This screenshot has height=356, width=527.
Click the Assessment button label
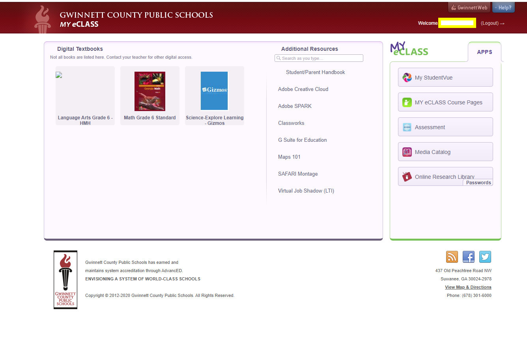tap(430, 127)
